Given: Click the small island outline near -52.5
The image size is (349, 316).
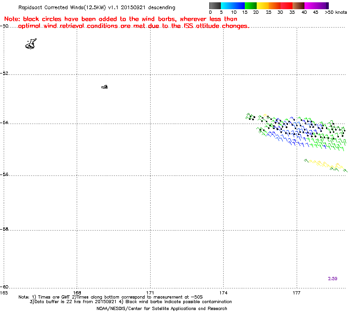Looking at the screenshot, I should [105, 87].
